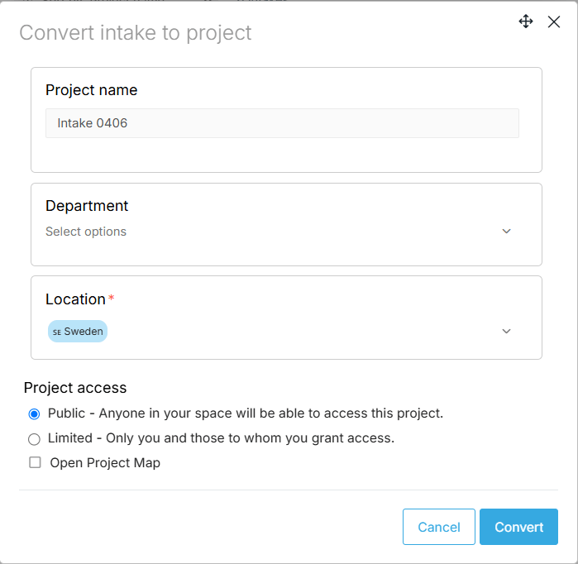The height and width of the screenshot is (564, 578).
Task: Click the SE country code in Sweden chip
Action: 57,332
